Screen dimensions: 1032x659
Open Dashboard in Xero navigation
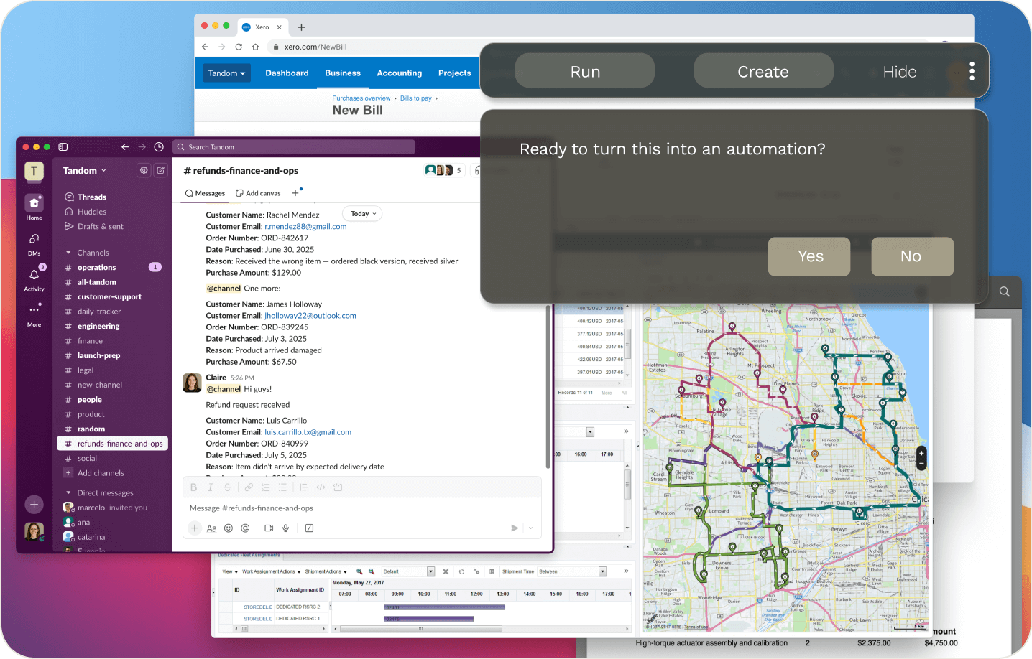click(287, 73)
